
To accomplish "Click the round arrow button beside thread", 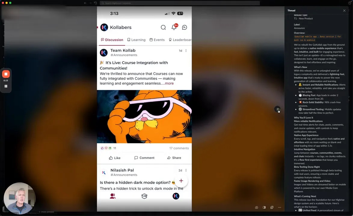I will pos(277,109).
